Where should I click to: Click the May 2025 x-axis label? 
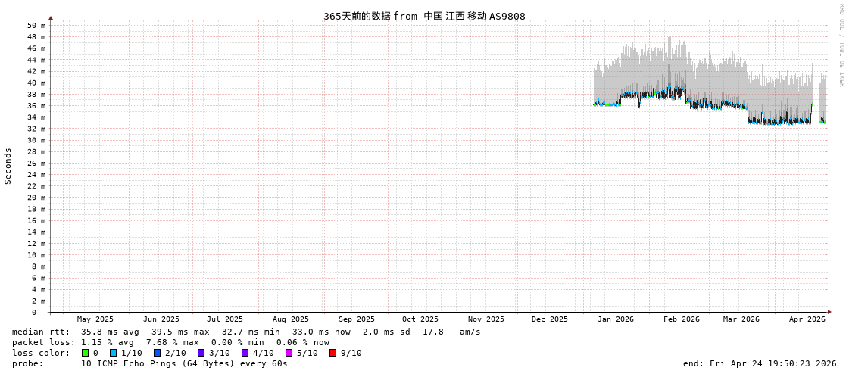tap(95, 319)
